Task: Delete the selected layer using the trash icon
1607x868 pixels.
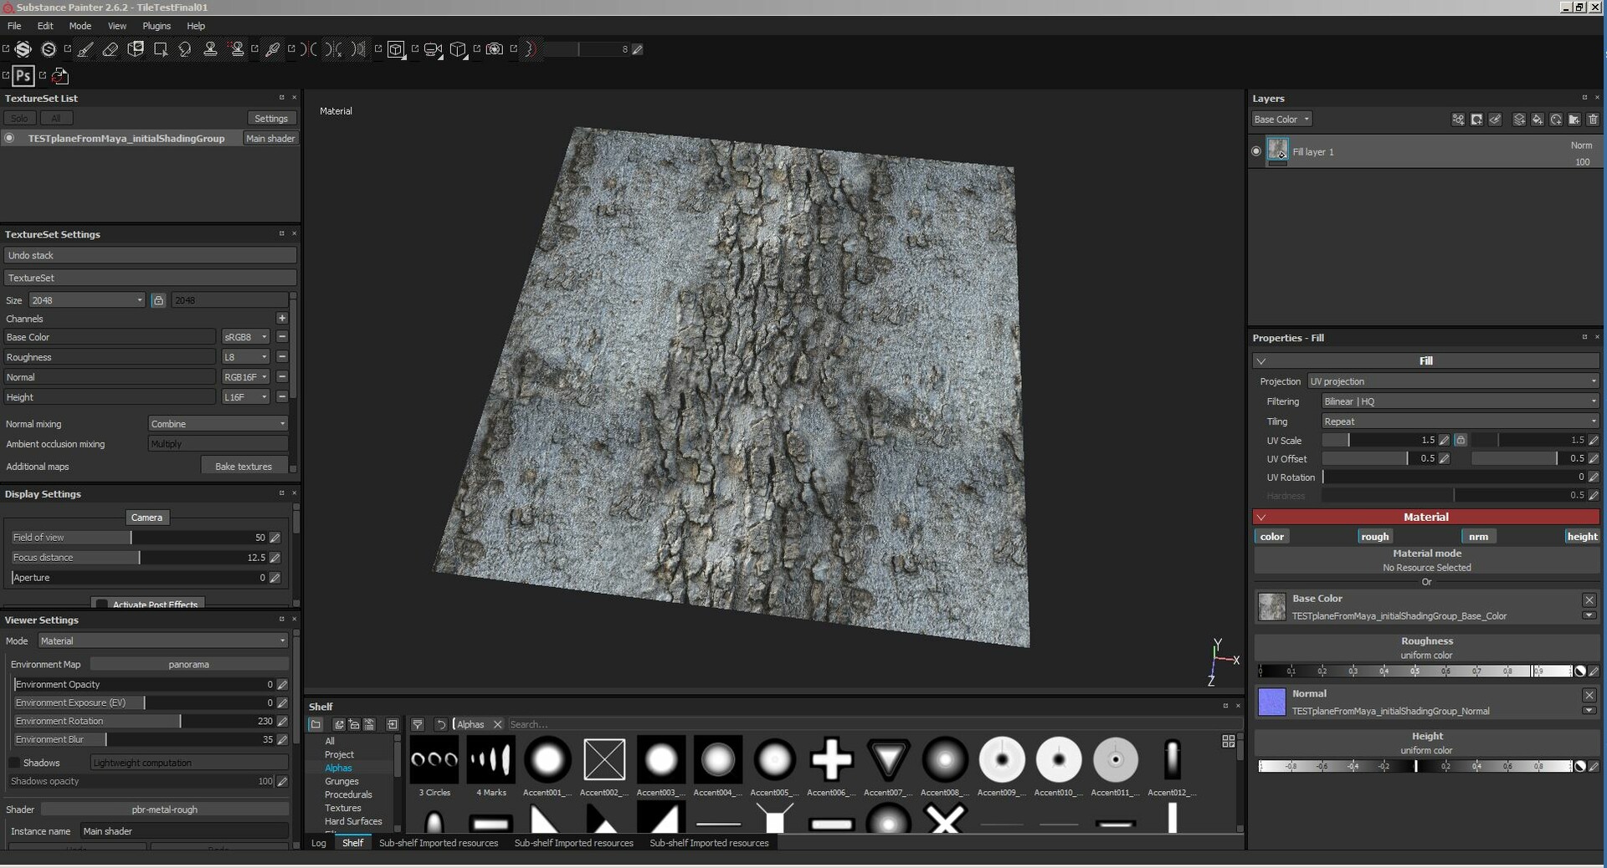Action: pos(1594,120)
